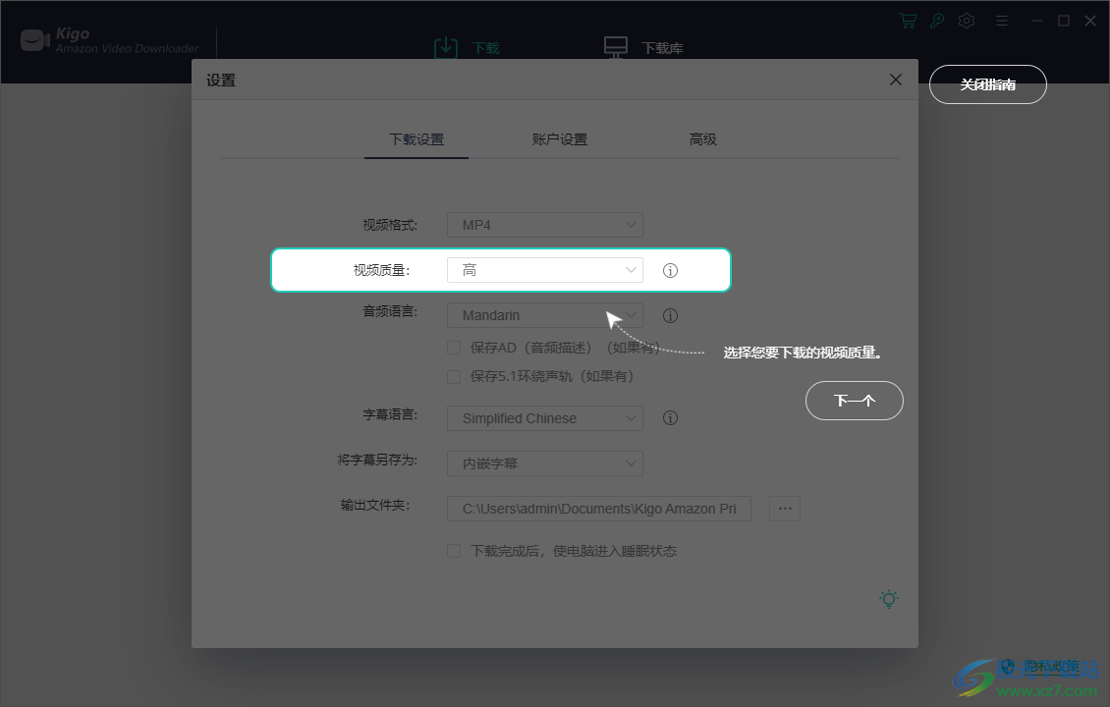
Task: Toggle sleep after download checkbox
Action: click(454, 551)
